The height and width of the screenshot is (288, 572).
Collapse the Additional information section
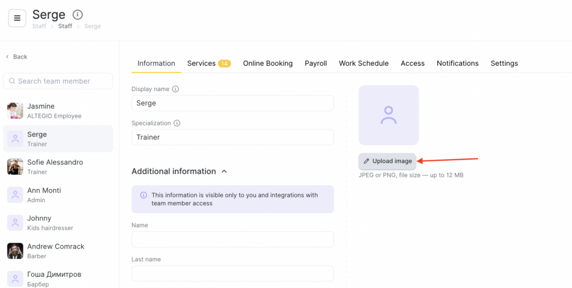(x=224, y=171)
